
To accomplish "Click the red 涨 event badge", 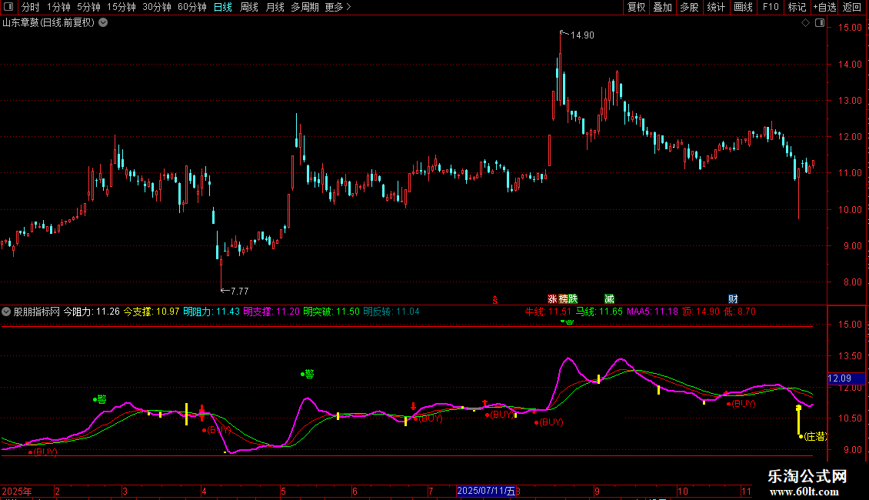I will [552, 299].
